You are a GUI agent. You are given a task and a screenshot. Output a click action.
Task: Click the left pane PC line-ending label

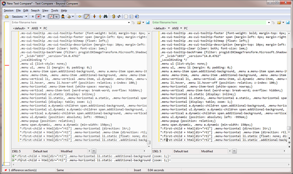pyautogui.click(x=45, y=28)
